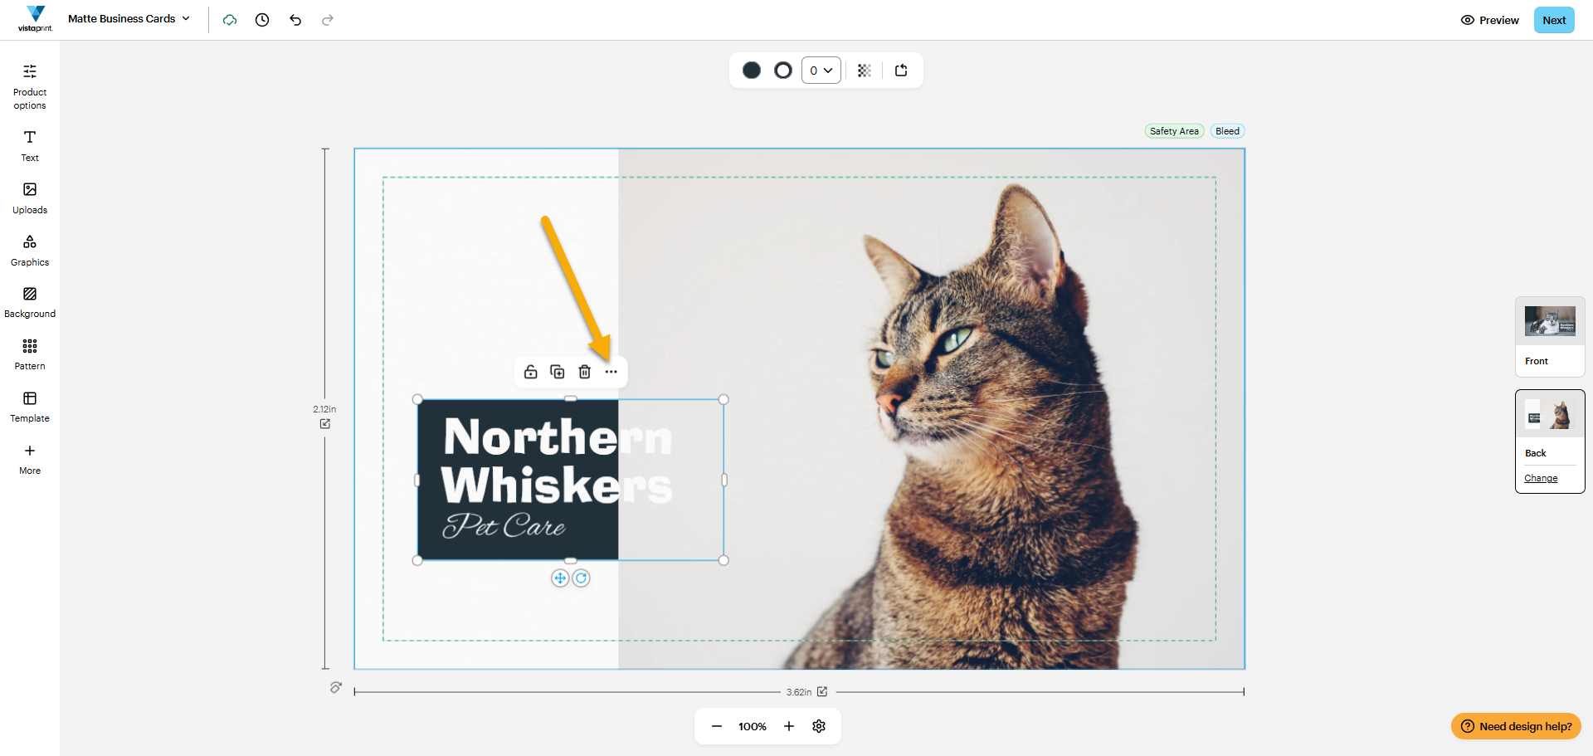Open the Pattern panel
The height and width of the screenshot is (756, 1593).
[x=30, y=354]
